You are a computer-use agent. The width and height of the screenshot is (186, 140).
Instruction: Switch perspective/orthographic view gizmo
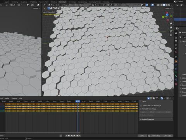coord(171,35)
